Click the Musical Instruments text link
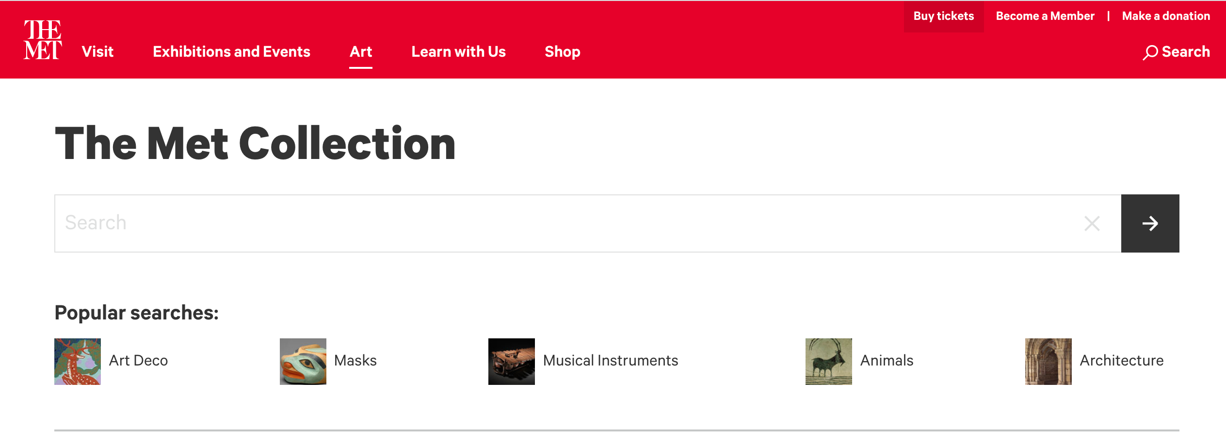This screenshot has width=1226, height=445. pos(611,361)
